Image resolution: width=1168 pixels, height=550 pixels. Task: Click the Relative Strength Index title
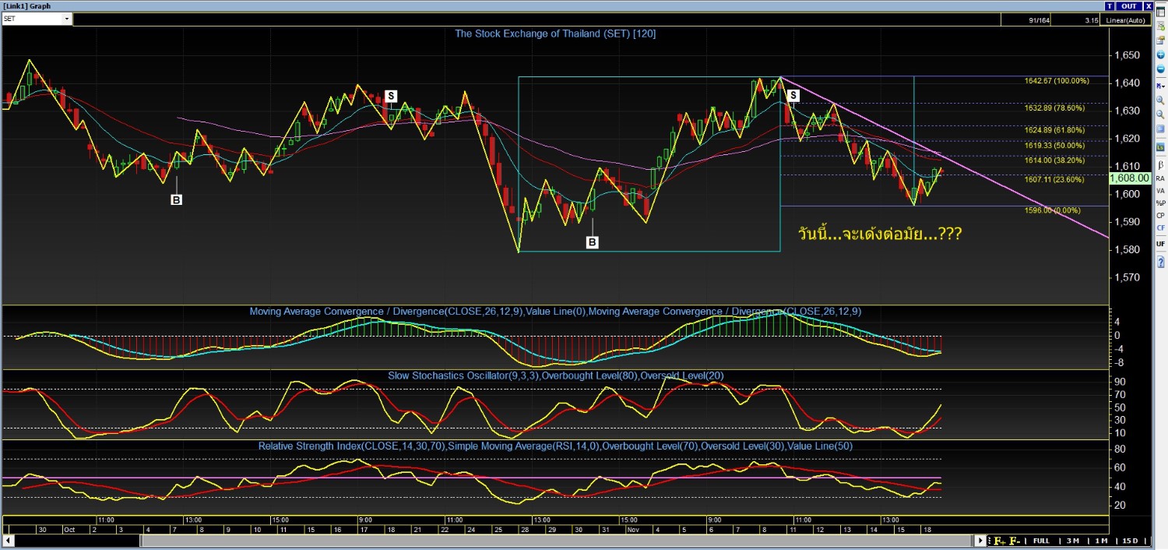554,446
